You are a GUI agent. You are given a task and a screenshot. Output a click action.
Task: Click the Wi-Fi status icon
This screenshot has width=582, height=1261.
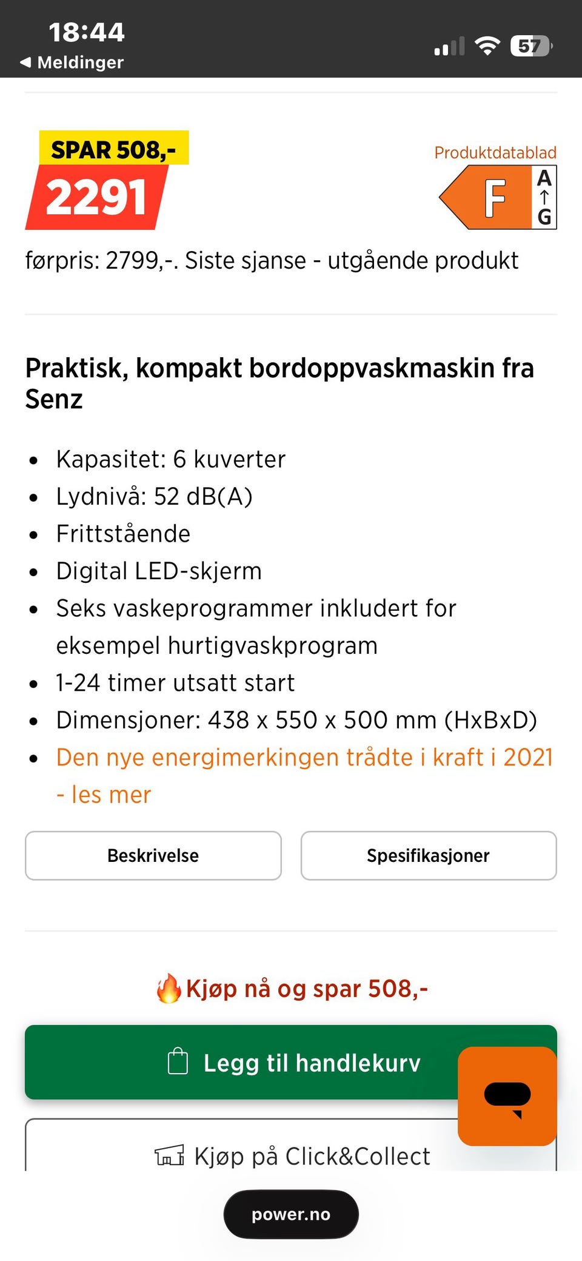pyautogui.click(x=487, y=45)
